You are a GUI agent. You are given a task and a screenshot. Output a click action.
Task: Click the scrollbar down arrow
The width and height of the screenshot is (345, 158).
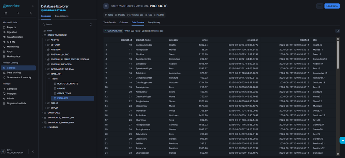pos(338,154)
